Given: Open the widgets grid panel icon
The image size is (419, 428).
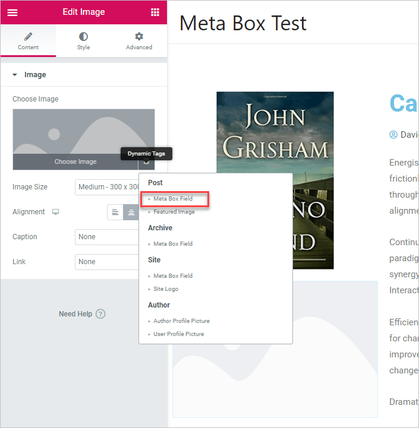Looking at the screenshot, I should (155, 12).
